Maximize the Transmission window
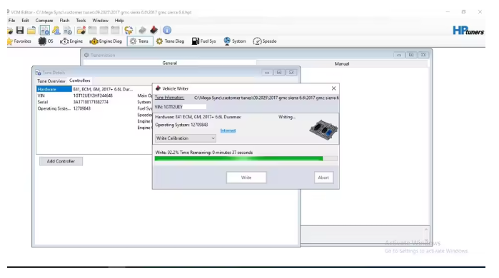Image resolution: width=499 pixels, height=278 pixels. click(411, 55)
